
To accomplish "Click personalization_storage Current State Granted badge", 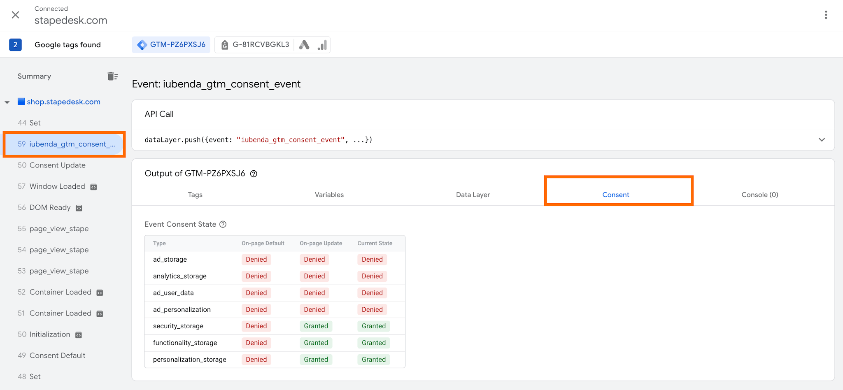I will pos(374,359).
